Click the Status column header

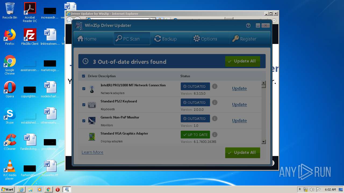point(185,76)
